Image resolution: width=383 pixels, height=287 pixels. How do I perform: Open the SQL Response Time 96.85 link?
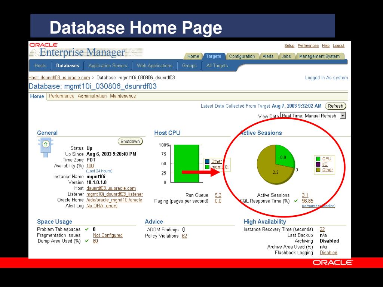[307, 201]
